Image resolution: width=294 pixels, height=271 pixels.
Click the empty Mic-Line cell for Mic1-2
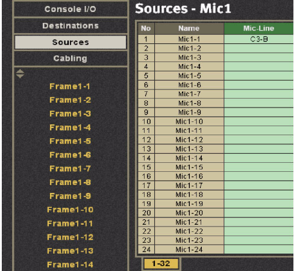(258, 48)
